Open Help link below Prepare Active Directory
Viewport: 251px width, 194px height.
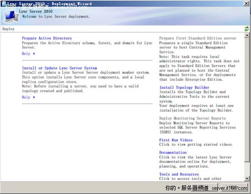tap(26, 54)
